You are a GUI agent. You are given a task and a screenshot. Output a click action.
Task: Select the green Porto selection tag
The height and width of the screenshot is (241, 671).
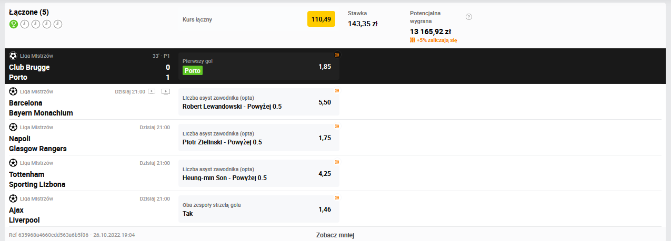tap(193, 71)
